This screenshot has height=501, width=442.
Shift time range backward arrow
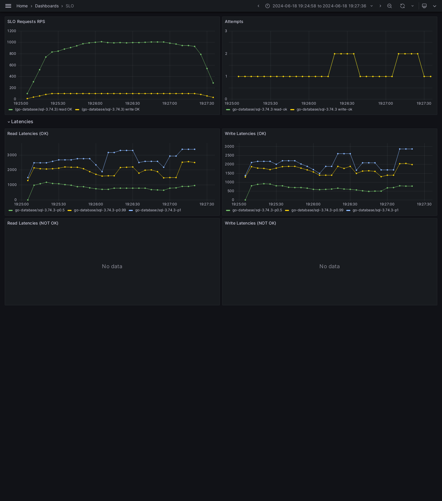(x=258, y=6)
